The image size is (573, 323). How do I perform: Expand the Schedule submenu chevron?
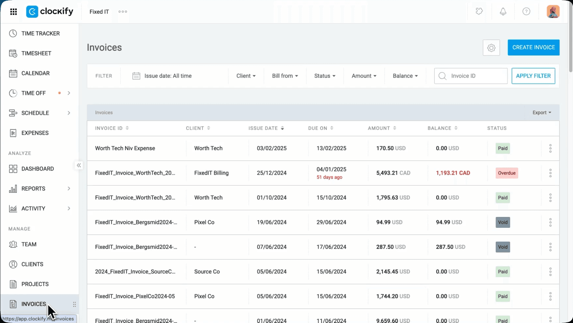coord(69,113)
